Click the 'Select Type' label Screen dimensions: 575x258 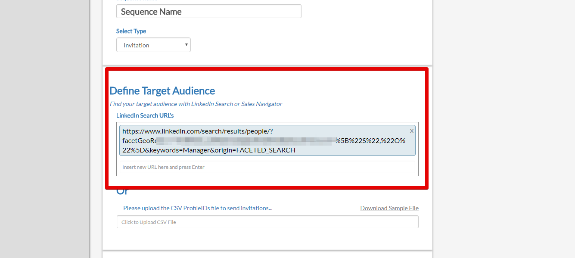pos(131,31)
